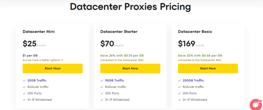Viewport: 263px width, 110px height.
Task: Click checkmark next to Starter's Rollover traffic
Action: tap(102, 87)
